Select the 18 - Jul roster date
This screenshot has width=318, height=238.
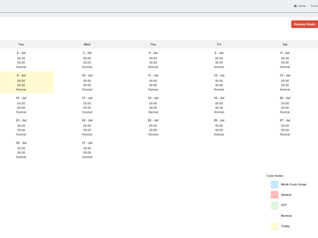(153, 98)
